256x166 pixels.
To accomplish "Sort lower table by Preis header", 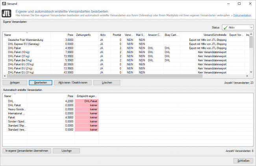I will click(51, 96).
